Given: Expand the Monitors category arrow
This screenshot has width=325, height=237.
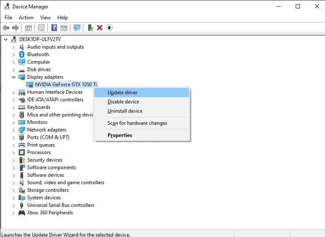Looking at the screenshot, I should pos(14,122).
